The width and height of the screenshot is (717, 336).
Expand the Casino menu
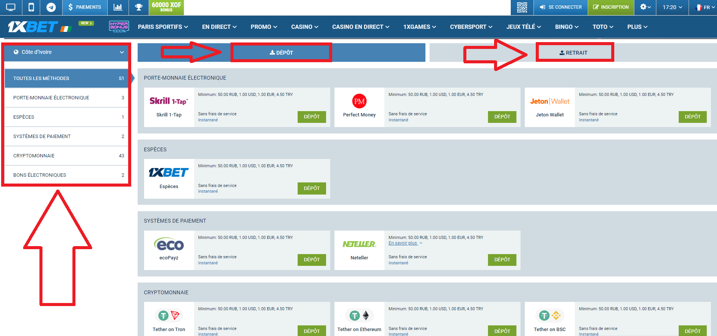coord(304,27)
